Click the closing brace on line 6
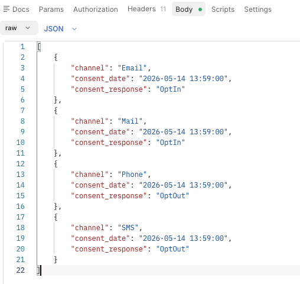The width and height of the screenshot is (300, 284). pos(56,100)
